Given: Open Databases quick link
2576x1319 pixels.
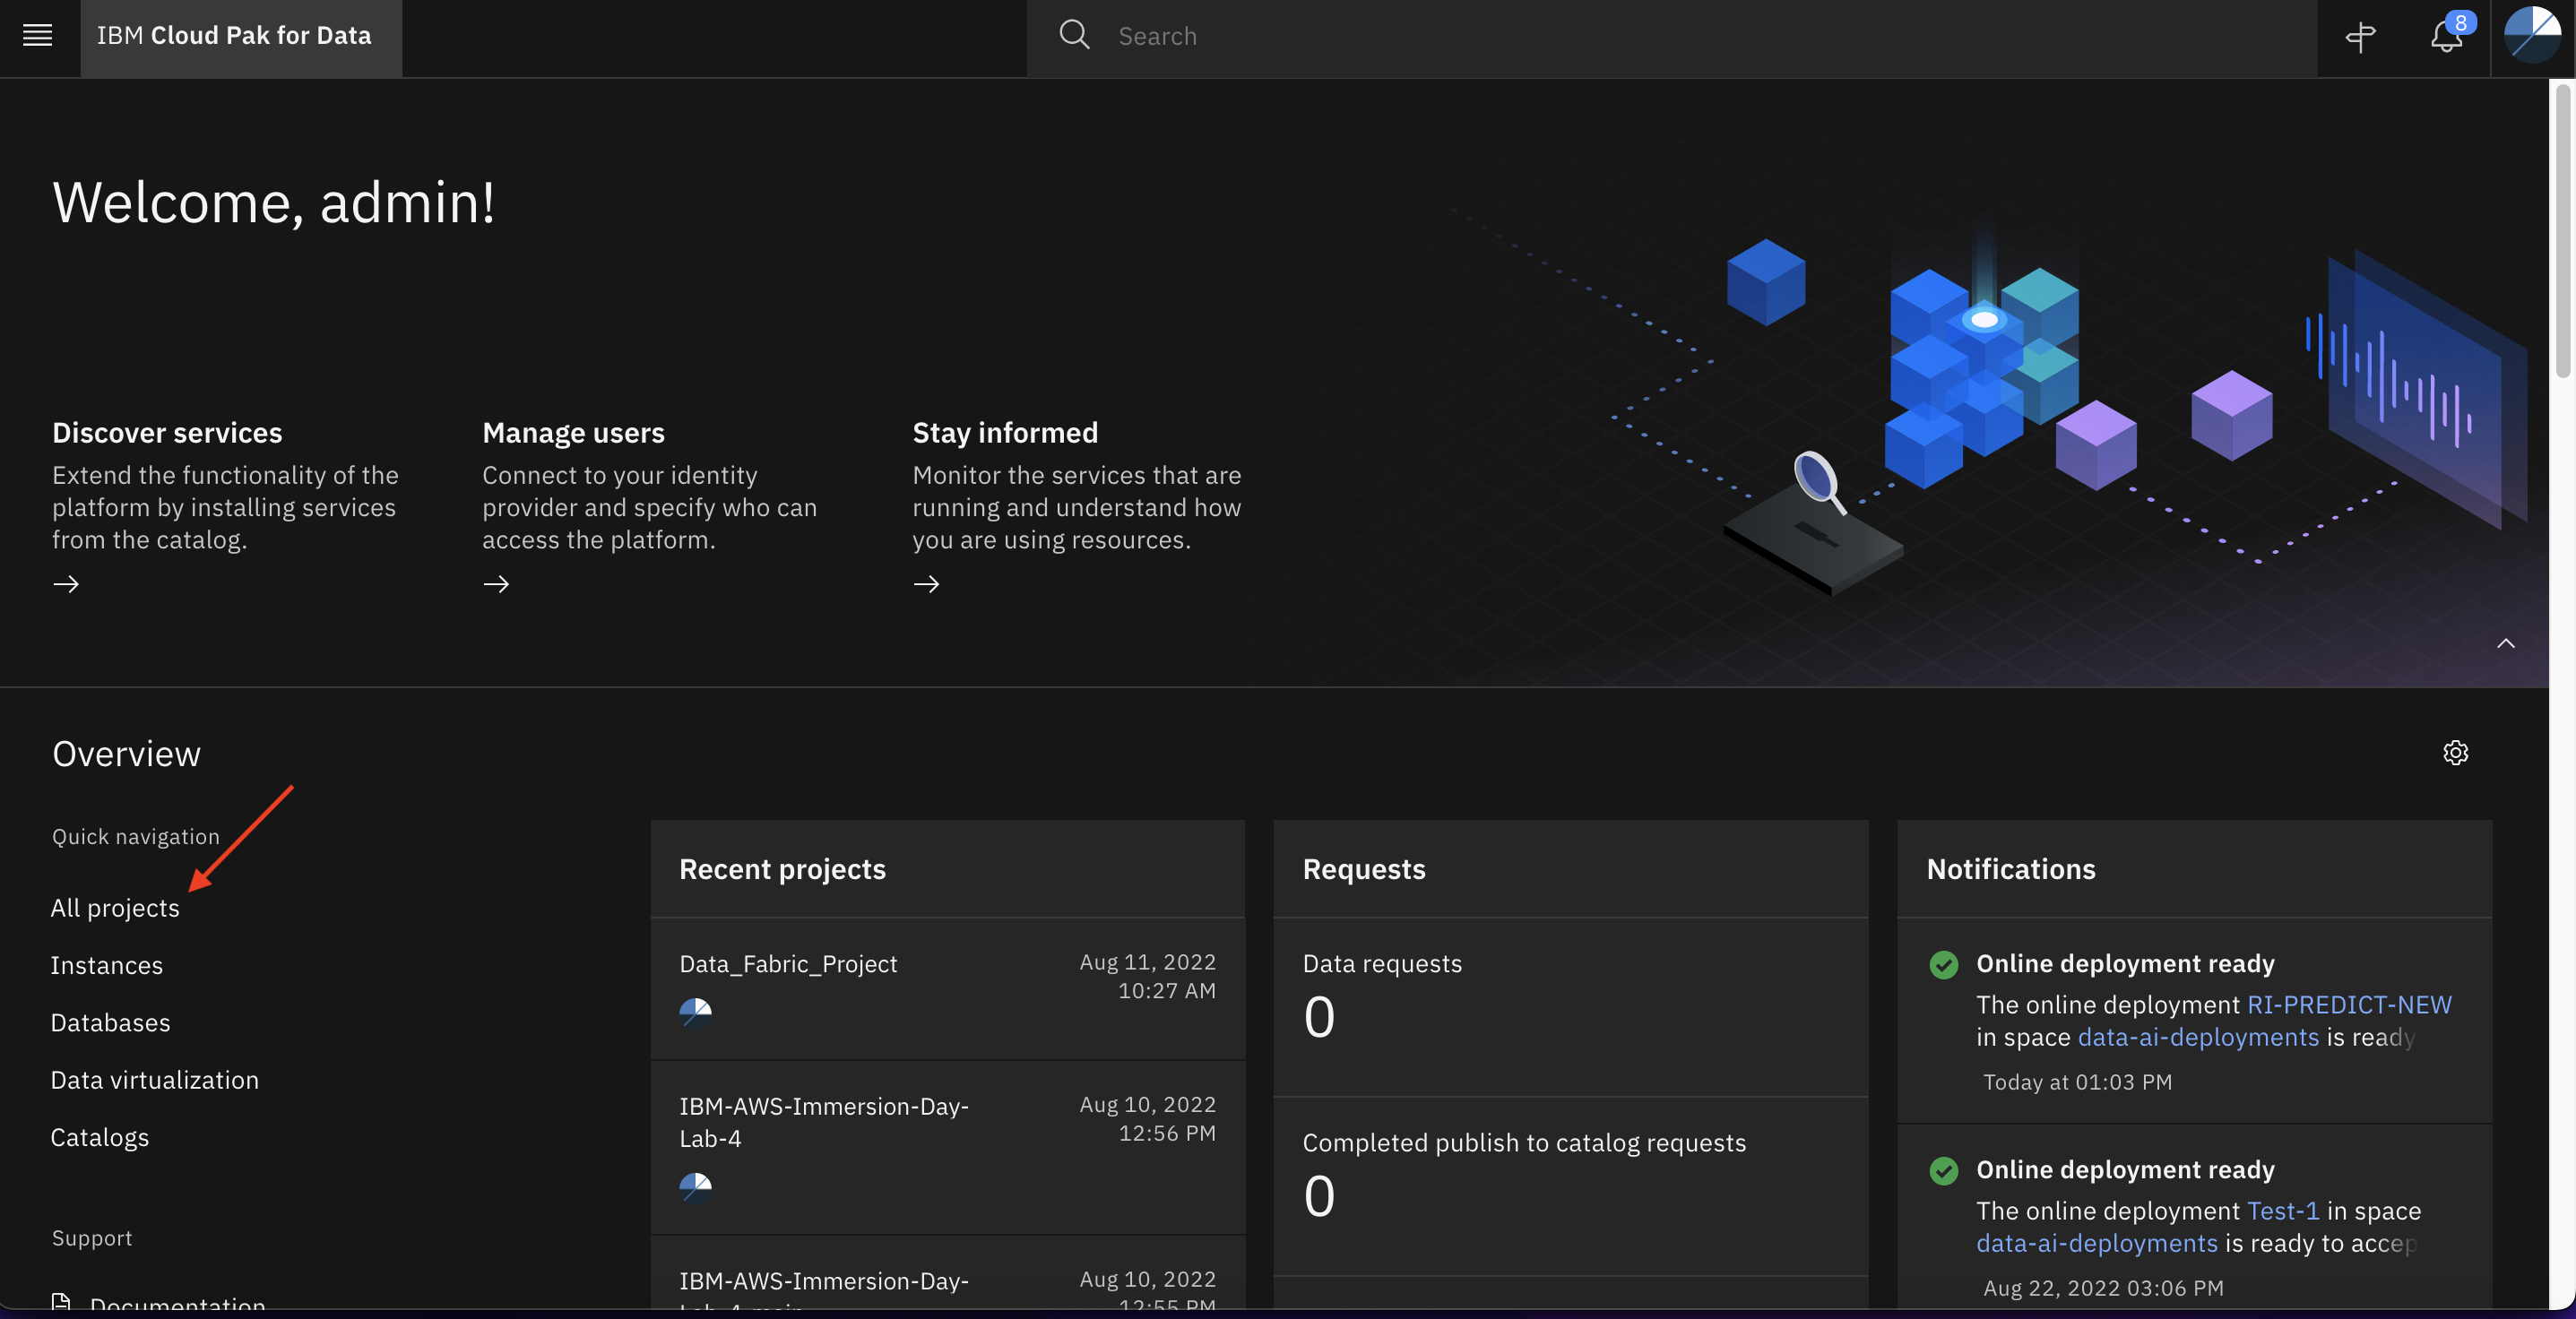Looking at the screenshot, I should (111, 1022).
